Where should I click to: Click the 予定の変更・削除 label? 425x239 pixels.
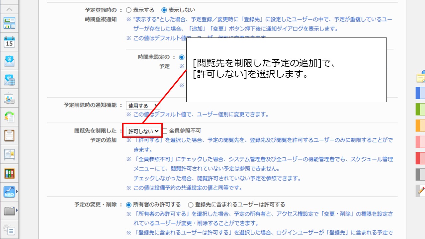pos(96,204)
